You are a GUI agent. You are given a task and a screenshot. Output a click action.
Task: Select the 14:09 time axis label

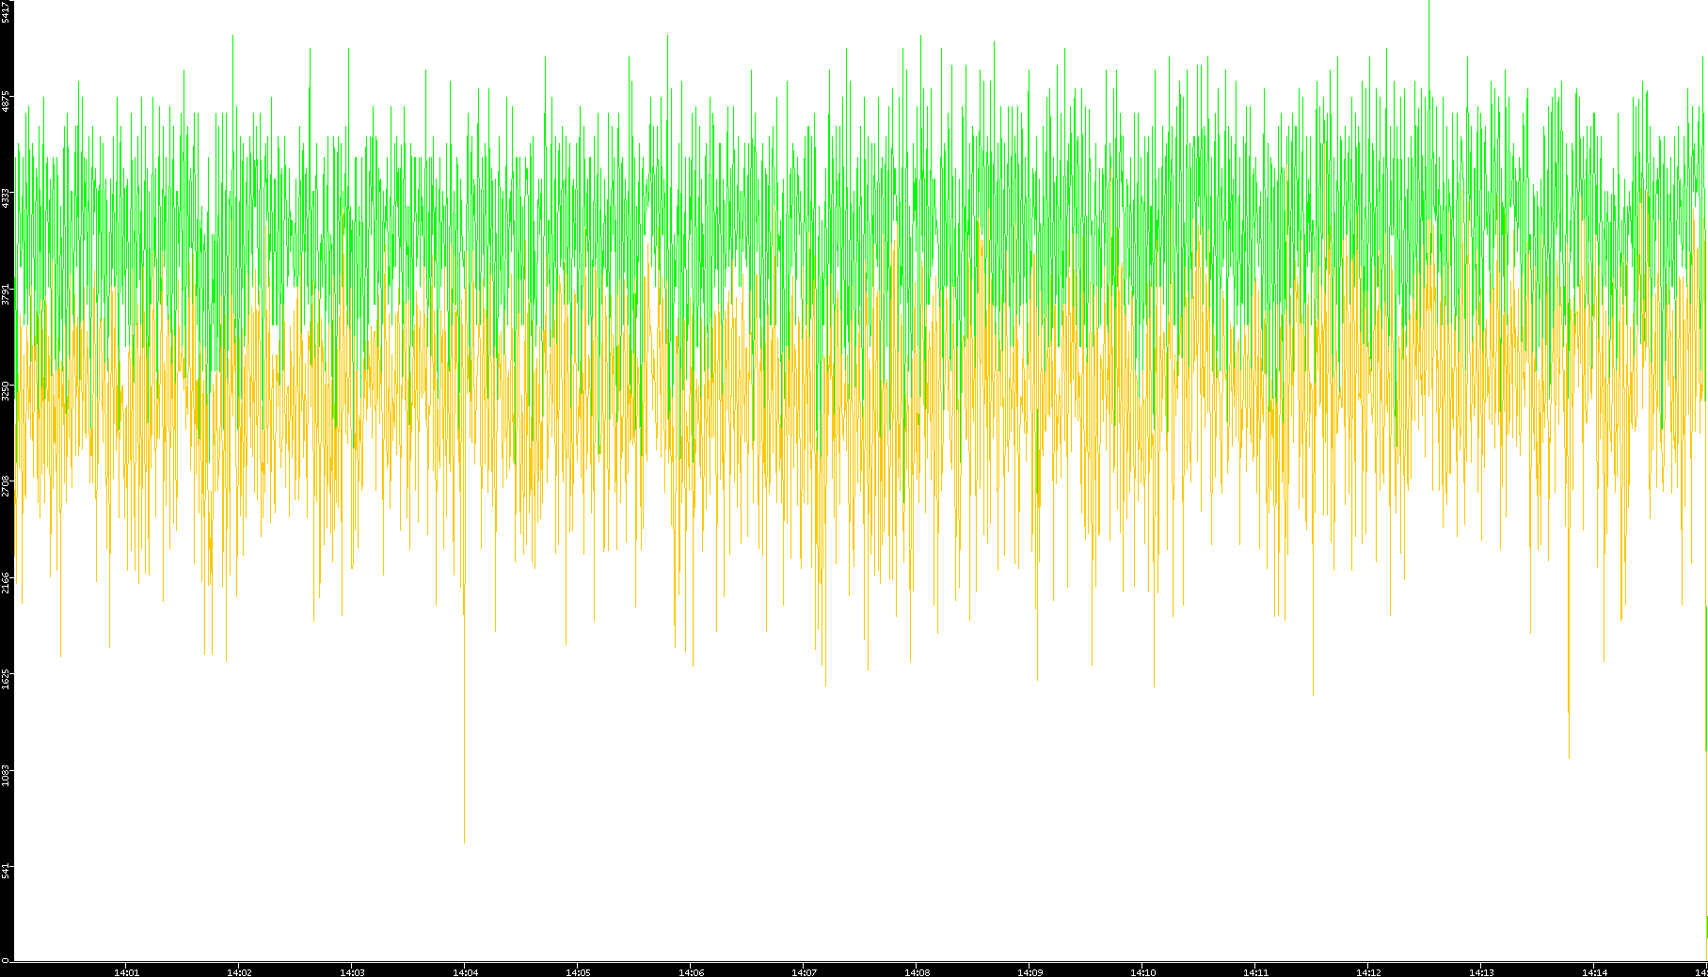tap(1030, 972)
